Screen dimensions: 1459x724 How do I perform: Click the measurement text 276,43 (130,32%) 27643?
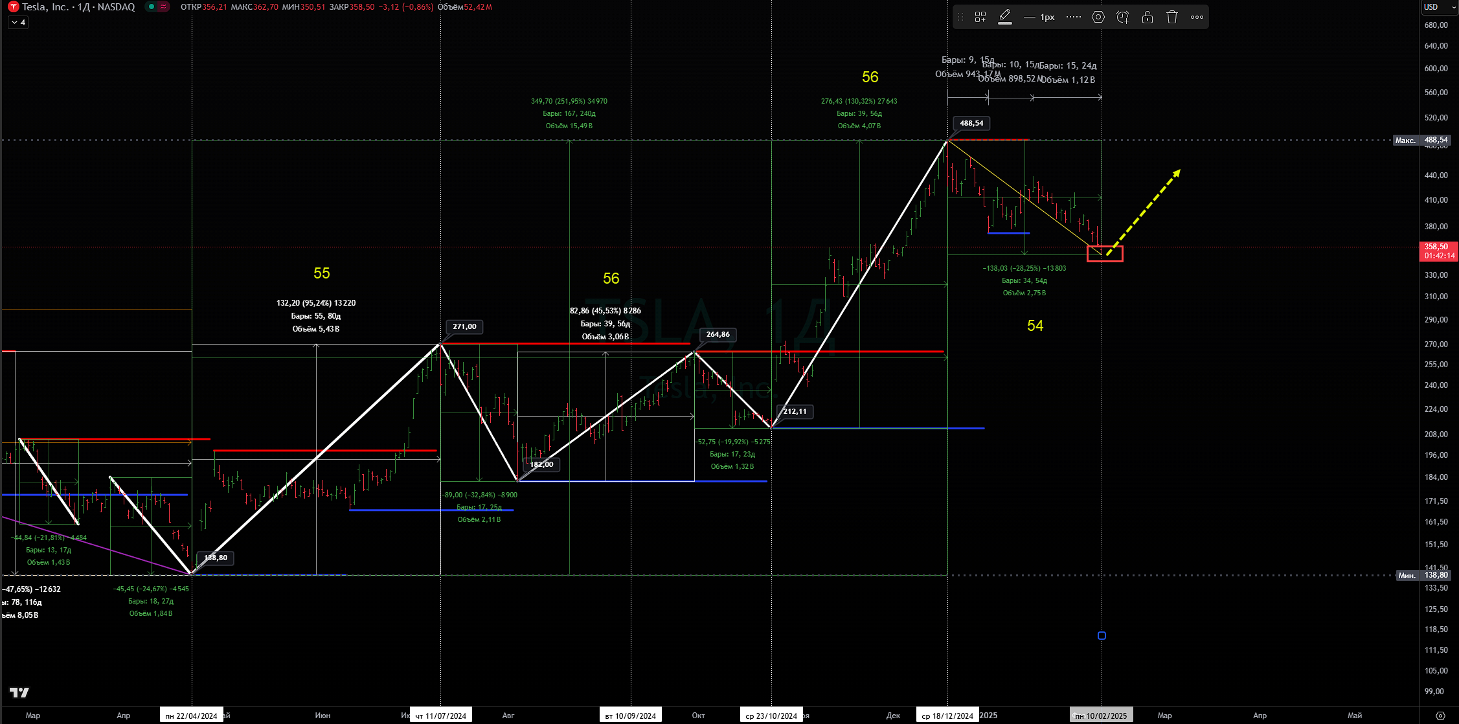point(859,101)
